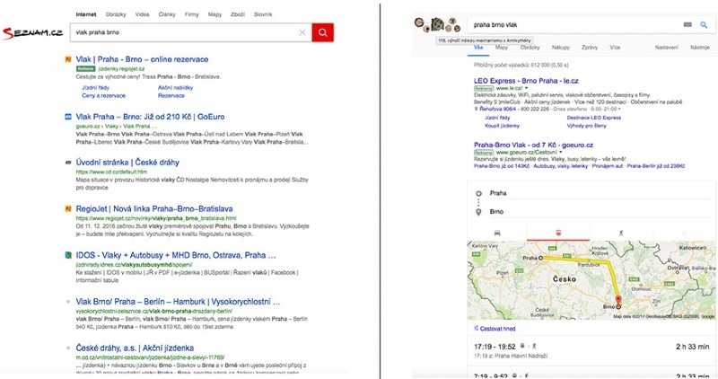
Task: Open the Obrázky tab on Google
Action: [x=530, y=48]
